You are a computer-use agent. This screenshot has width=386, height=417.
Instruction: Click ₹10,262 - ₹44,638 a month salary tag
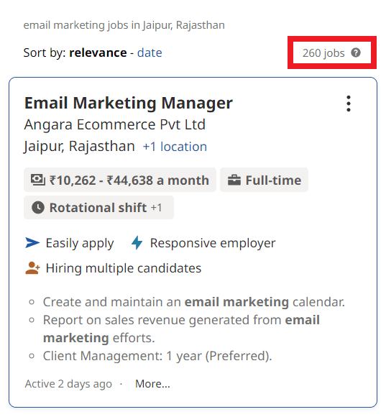click(120, 180)
